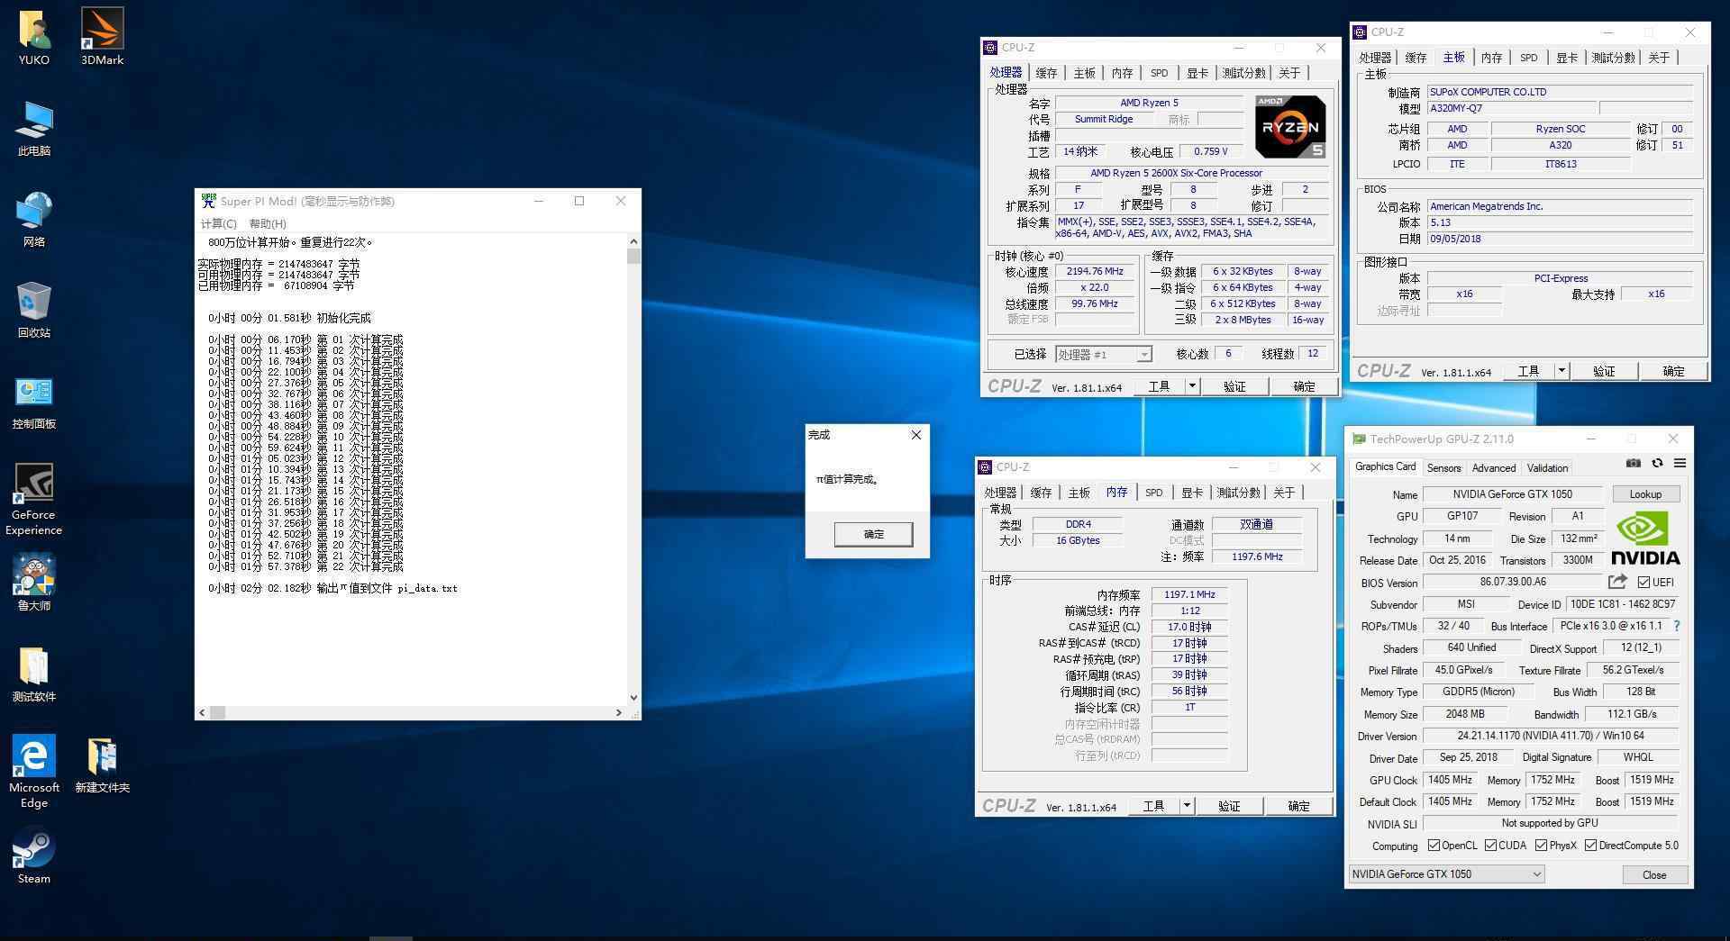1730x941 pixels.
Task: Open the 帮助(H) menu in Super PI
Action: (268, 223)
